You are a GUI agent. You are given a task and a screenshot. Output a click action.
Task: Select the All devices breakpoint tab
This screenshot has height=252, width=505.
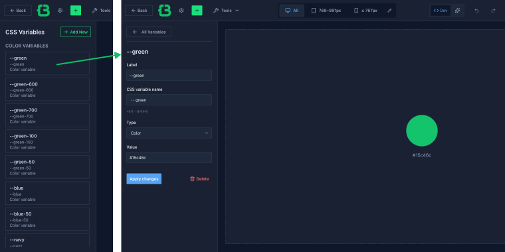[292, 11]
